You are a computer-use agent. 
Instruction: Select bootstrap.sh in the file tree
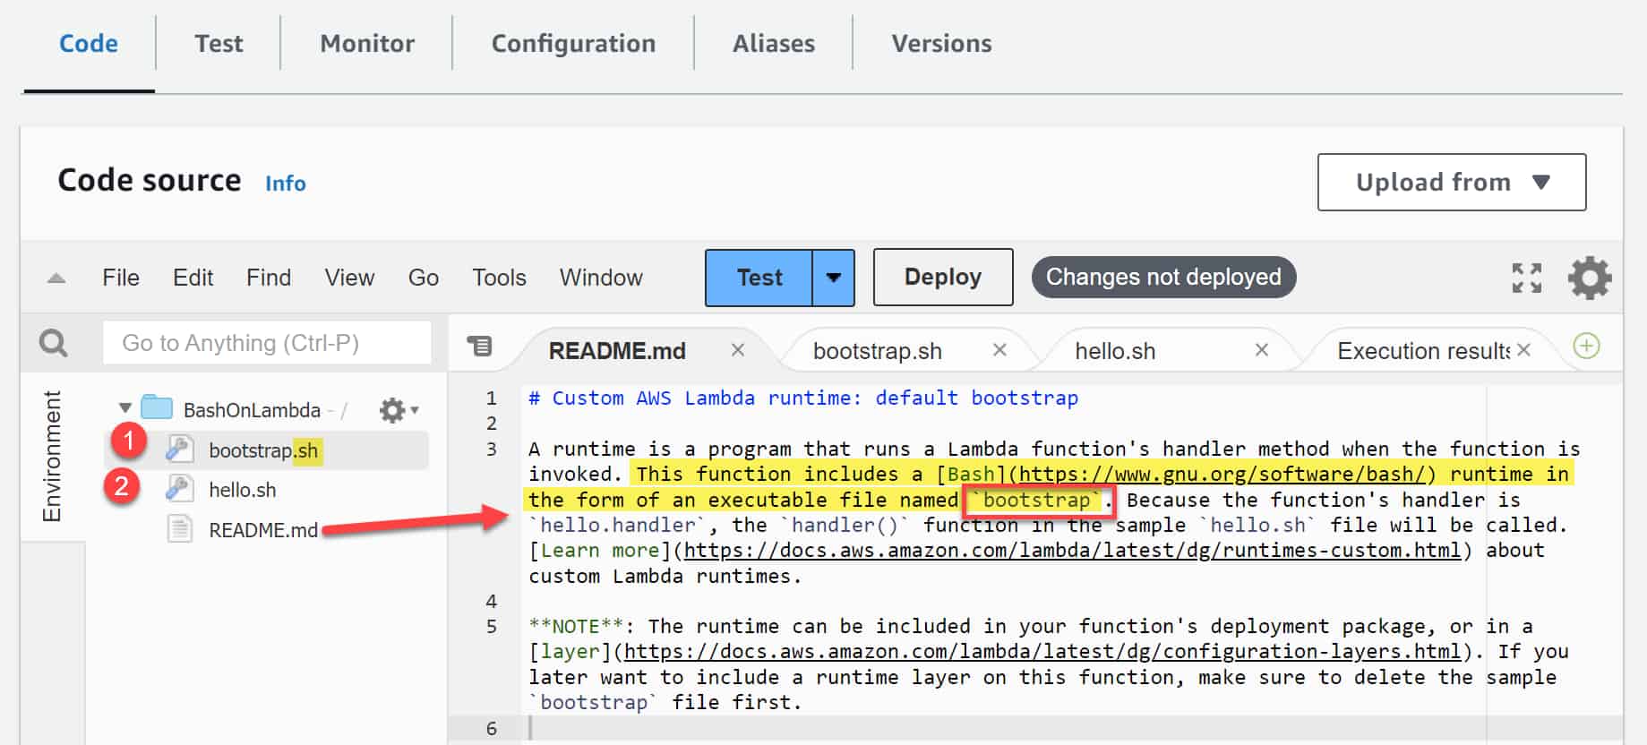263,450
